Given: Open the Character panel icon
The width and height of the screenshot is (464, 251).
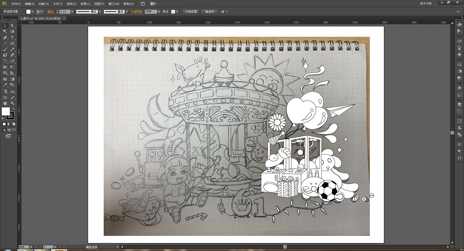Looking at the screenshot, I should tap(459, 144).
